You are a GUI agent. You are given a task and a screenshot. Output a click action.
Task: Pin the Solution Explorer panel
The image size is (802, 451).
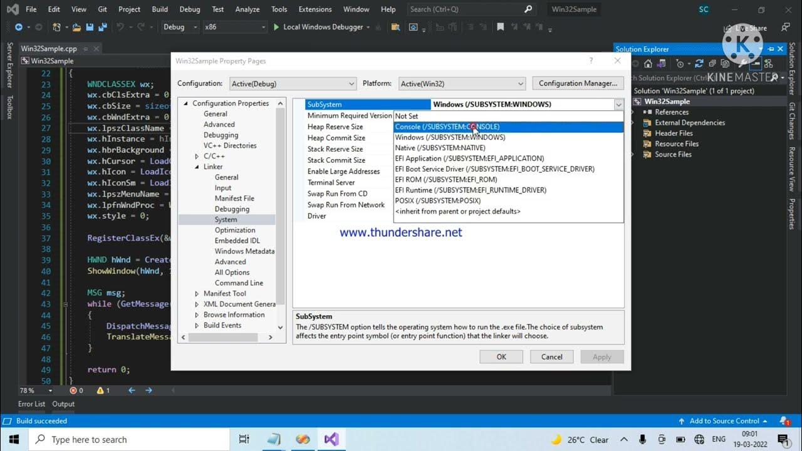[x=771, y=49]
